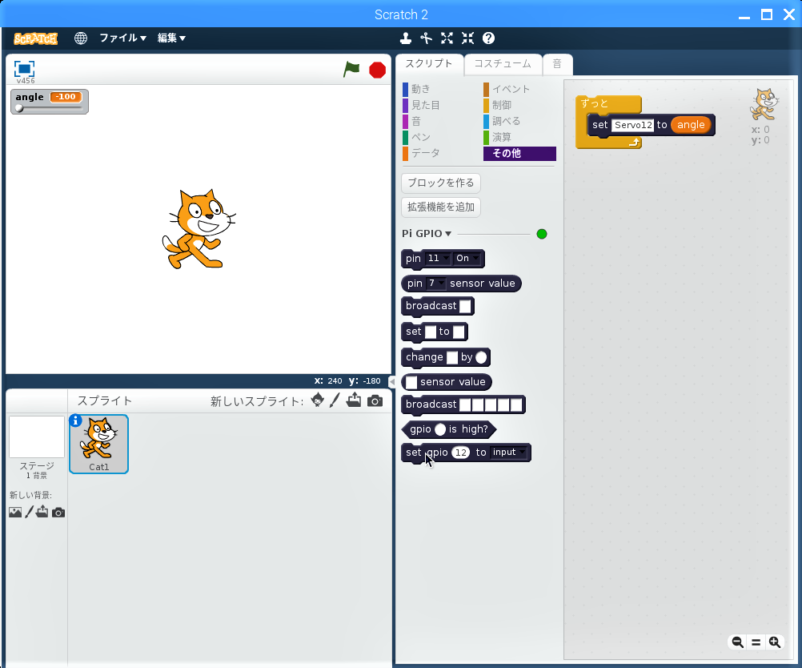Take a new backdrop photo with the camera
This screenshot has width=802, height=668.
(58, 513)
